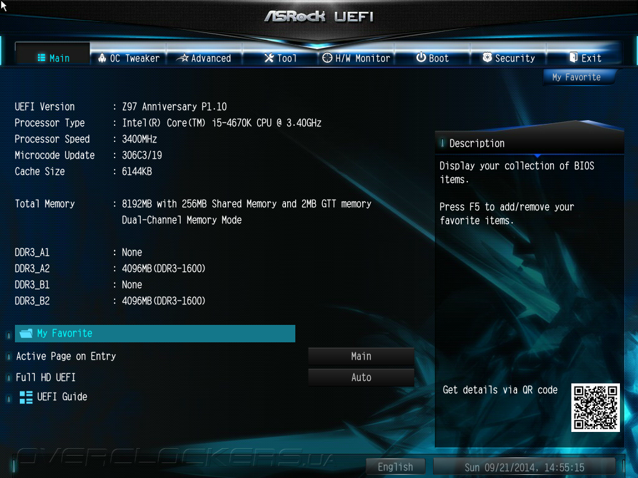Click the DDR3_B1 None value

132,285
